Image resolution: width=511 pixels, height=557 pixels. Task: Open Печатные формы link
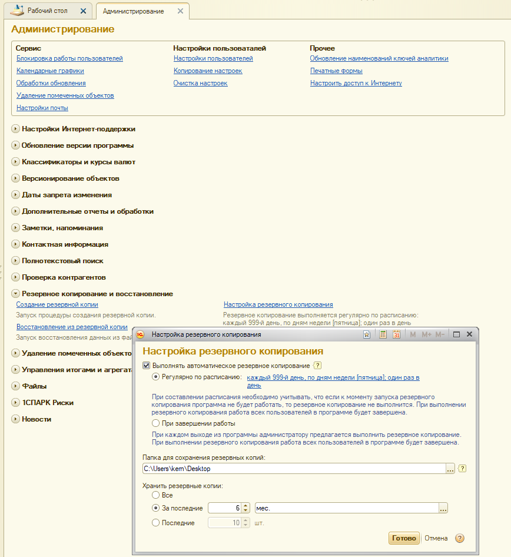[336, 71]
